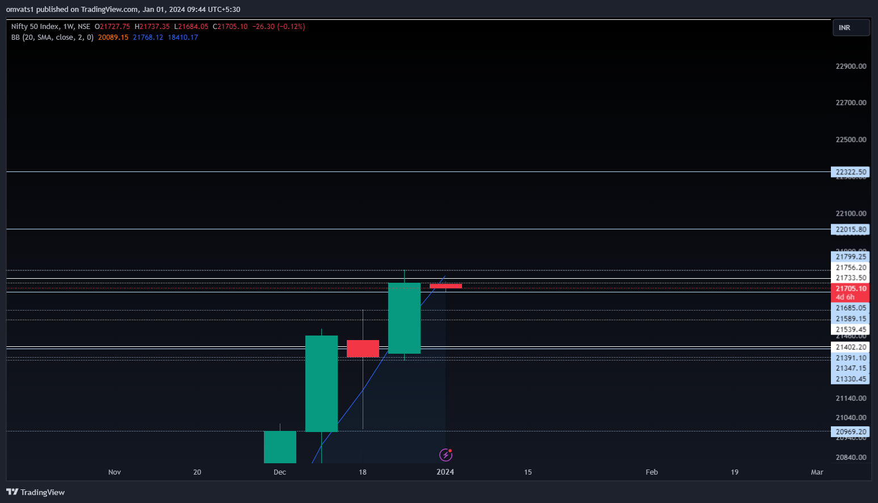Click the 21799.25 price level label
Image resolution: width=878 pixels, height=503 pixels.
pos(850,257)
